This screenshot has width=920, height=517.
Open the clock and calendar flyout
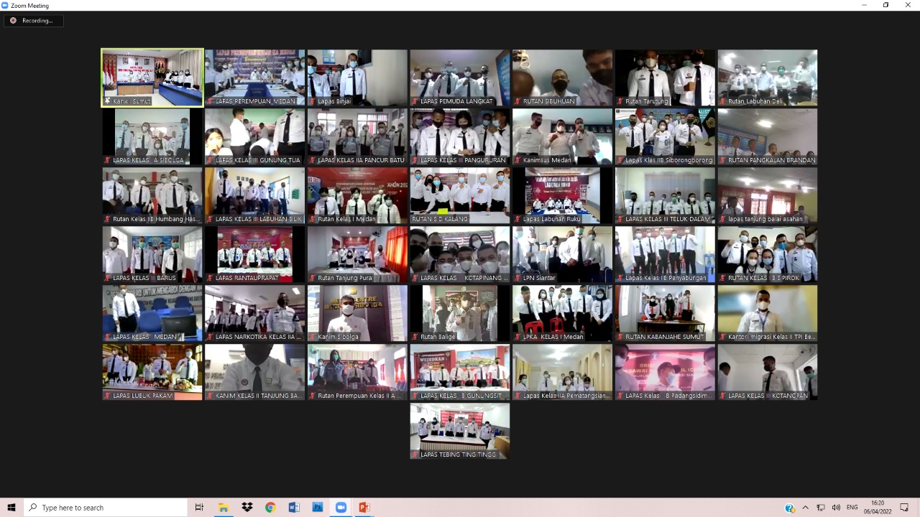(877, 508)
